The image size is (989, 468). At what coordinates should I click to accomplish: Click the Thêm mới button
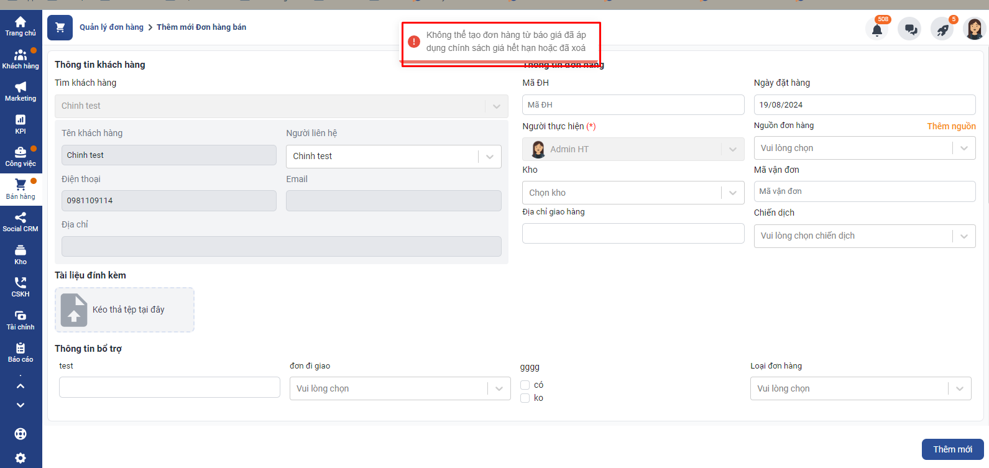tap(952, 449)
